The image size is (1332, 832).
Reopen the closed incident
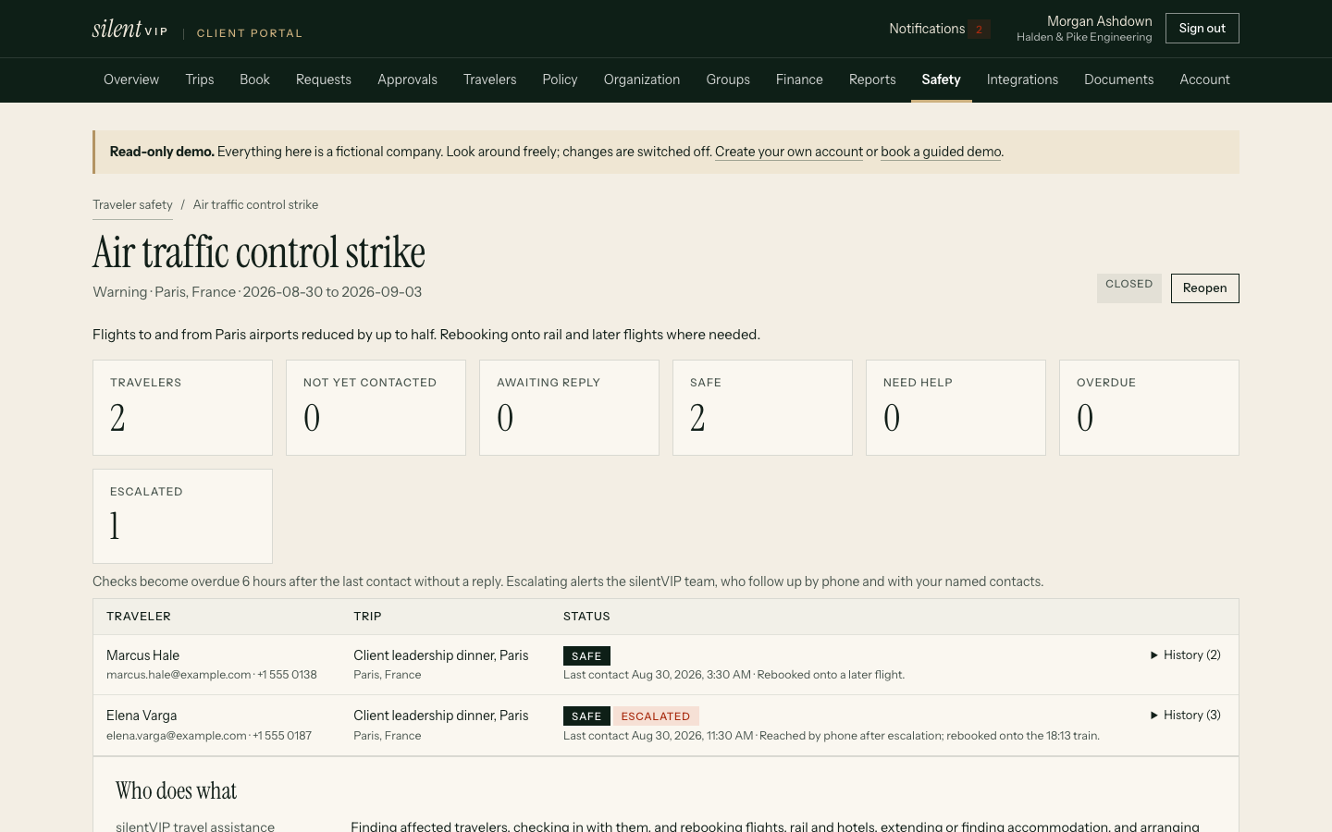1205,288
